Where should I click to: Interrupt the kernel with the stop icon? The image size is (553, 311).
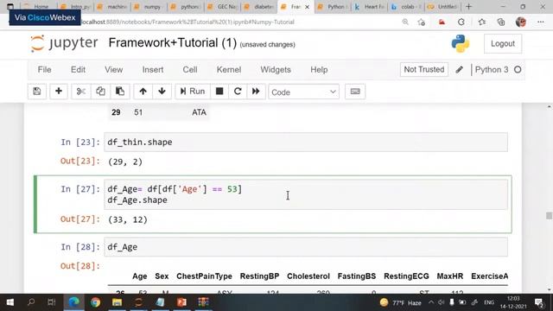219,92
